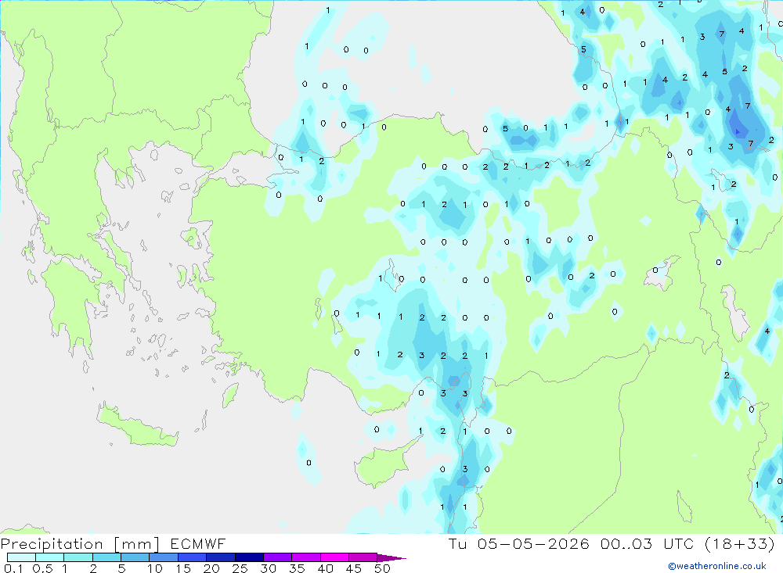The height and width of the screenshot is (573, 783).
Task: Click the 1–2 mm legend color swatch
Action: [78, 557]
